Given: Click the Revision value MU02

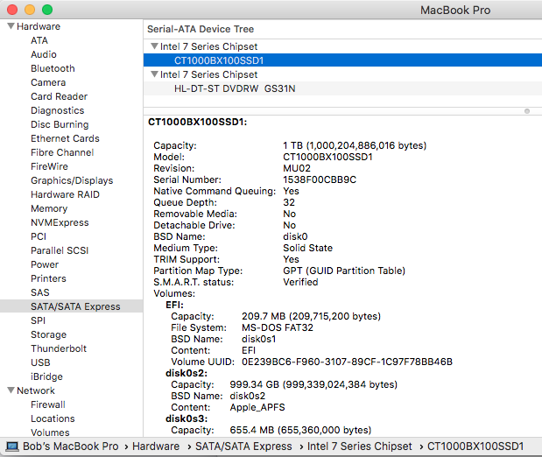Looking at the screenshot, I should (x=297, y=168).
